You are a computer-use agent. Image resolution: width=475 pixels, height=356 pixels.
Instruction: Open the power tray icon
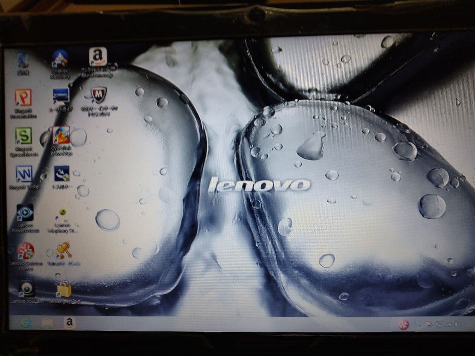click(x=438, y=324)
